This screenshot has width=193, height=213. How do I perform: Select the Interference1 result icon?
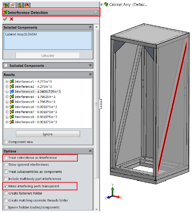click(12, 81)
